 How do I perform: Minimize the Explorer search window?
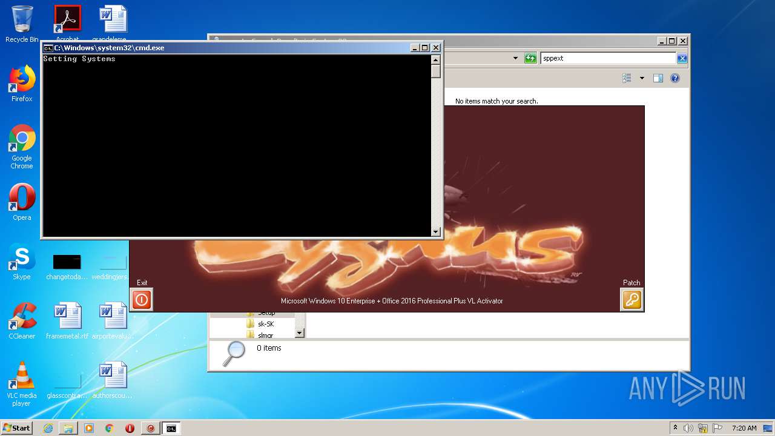[661, 41]
